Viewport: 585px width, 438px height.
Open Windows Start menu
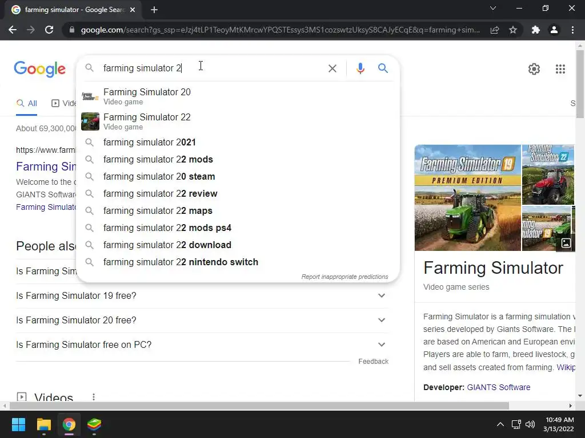point(18,424)
